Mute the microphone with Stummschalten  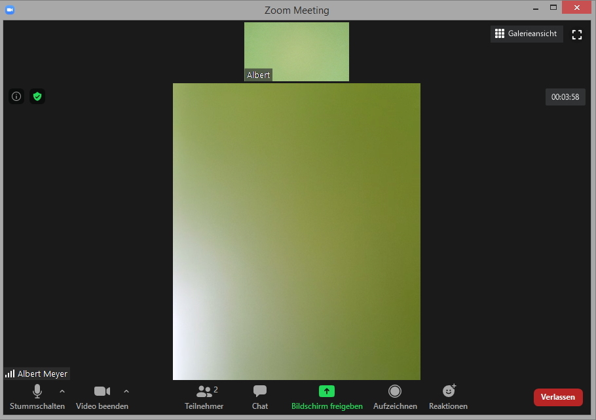click(37, 397)
